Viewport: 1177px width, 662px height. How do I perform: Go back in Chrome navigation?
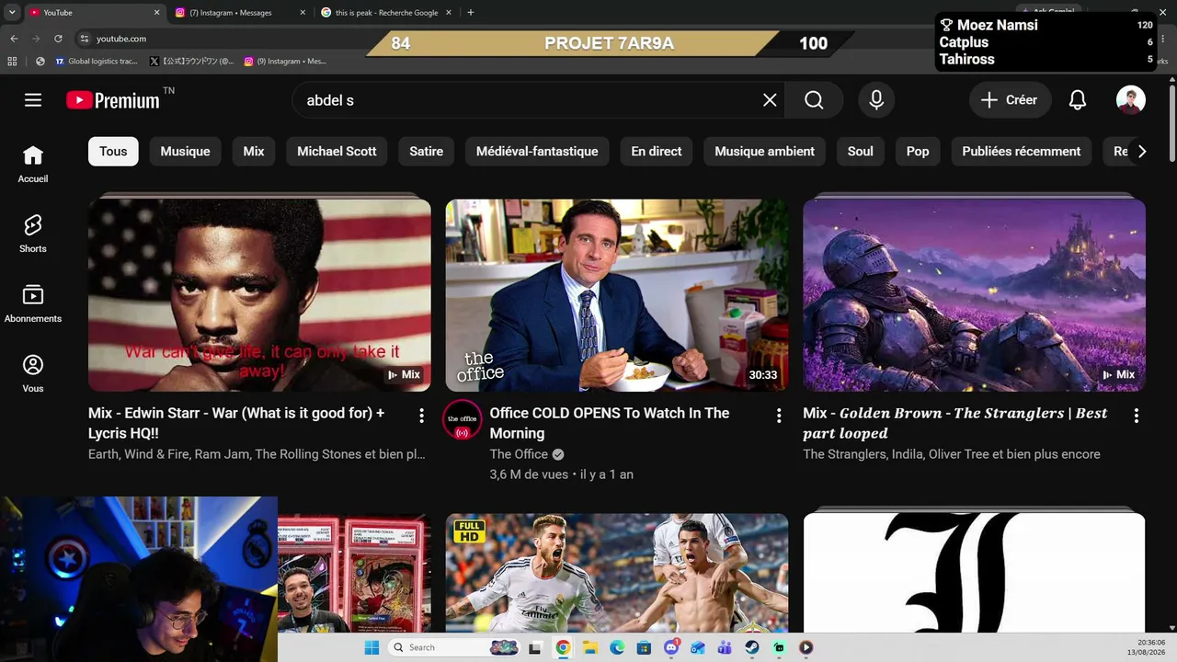[14, 39]
